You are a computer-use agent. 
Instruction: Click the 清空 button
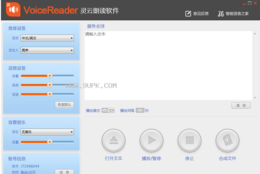[241, 105]
